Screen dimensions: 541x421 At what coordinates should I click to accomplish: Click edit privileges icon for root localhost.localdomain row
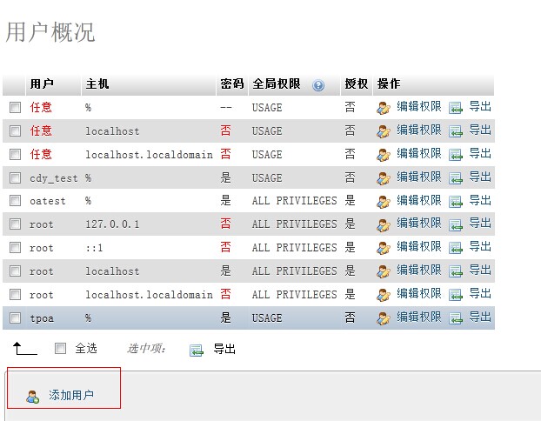(x=383, y=295)
